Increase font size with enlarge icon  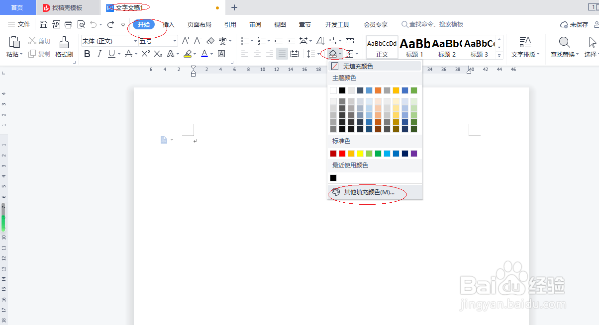pos(186,40)
